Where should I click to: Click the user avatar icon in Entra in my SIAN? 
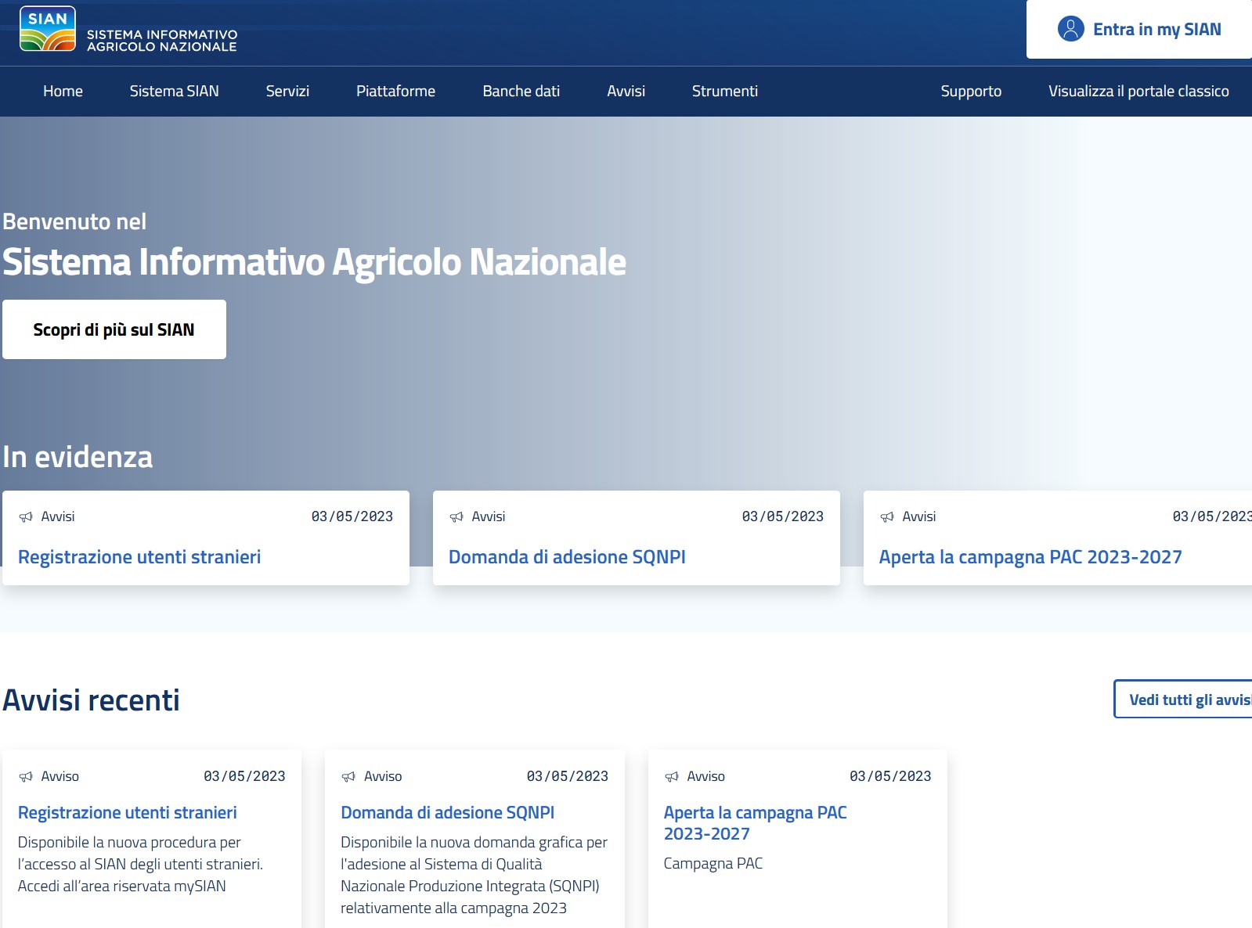click(x=1070, y=29)
